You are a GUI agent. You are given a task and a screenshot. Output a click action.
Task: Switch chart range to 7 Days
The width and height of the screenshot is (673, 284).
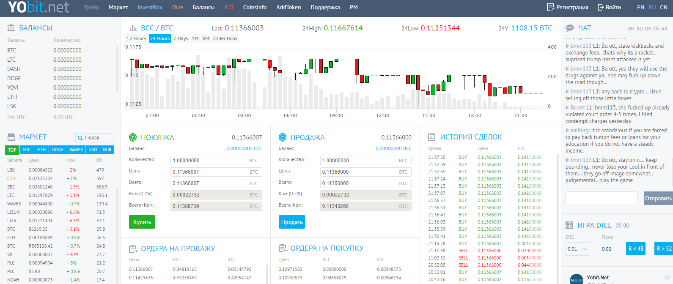(181, 38)
